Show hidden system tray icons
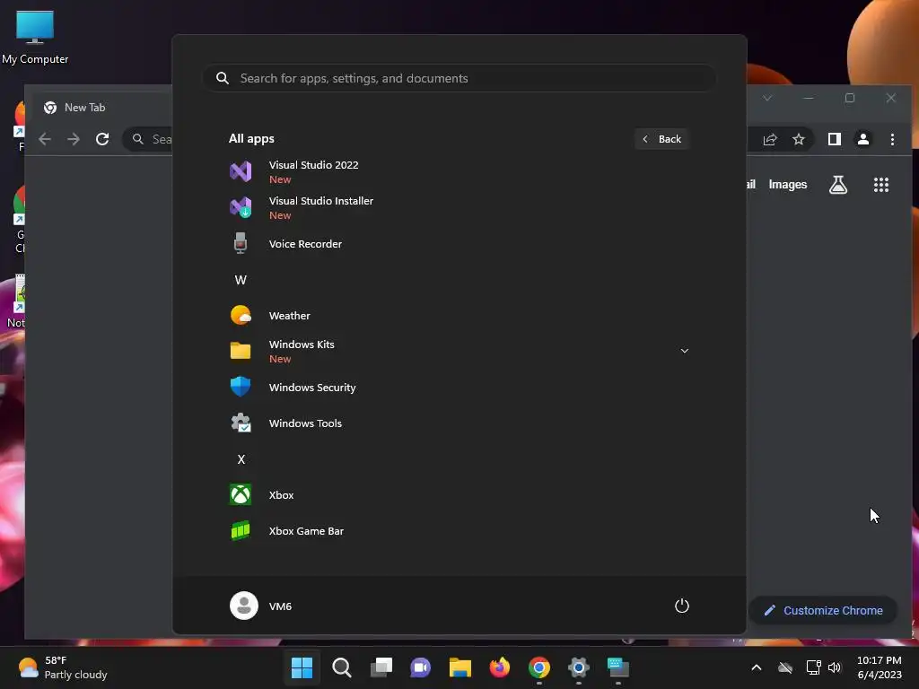 point(756,667)
